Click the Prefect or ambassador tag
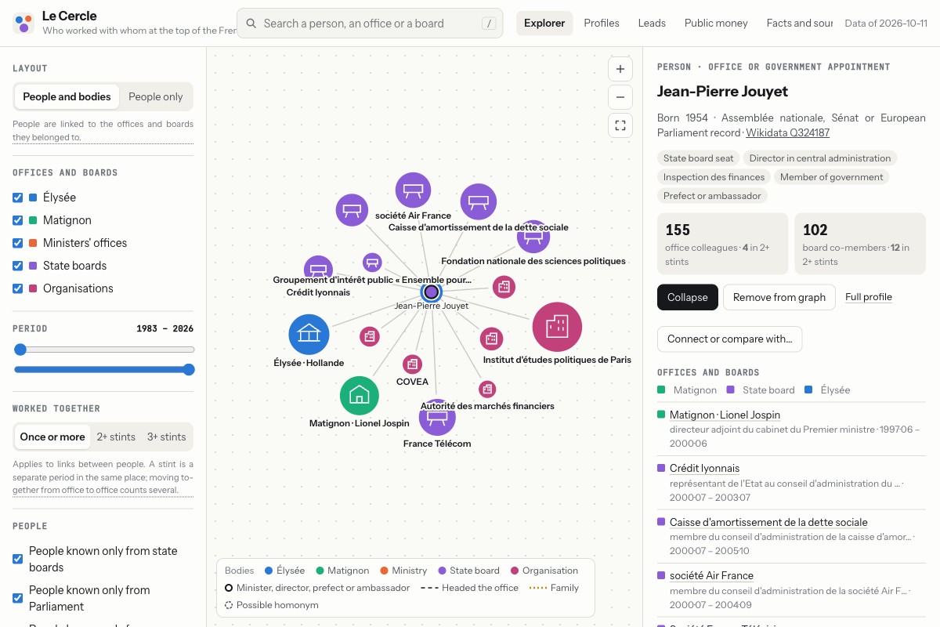This screenshot has height=627, width=940. [x=712, y=196]
